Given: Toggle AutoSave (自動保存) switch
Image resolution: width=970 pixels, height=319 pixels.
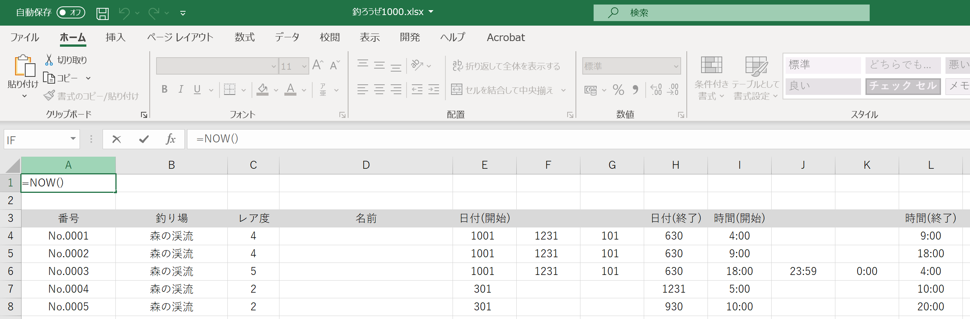Looking at the screenshot, I should point(71,12).
